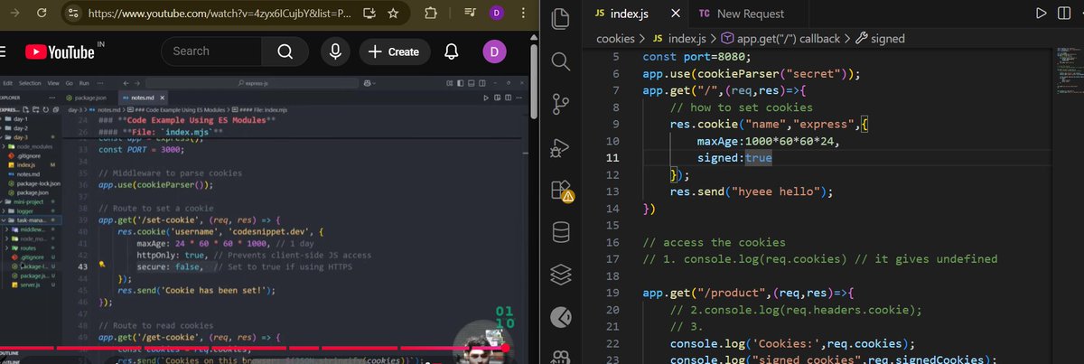The image size is (1084, 364).
Task: Open the Chrome profile avatar D
Action: 498,14
